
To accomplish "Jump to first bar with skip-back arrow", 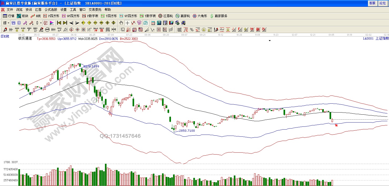I will click(59, 23).
